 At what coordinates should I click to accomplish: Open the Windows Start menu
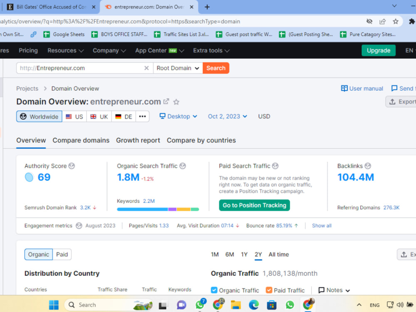click(x=54, y=305)
